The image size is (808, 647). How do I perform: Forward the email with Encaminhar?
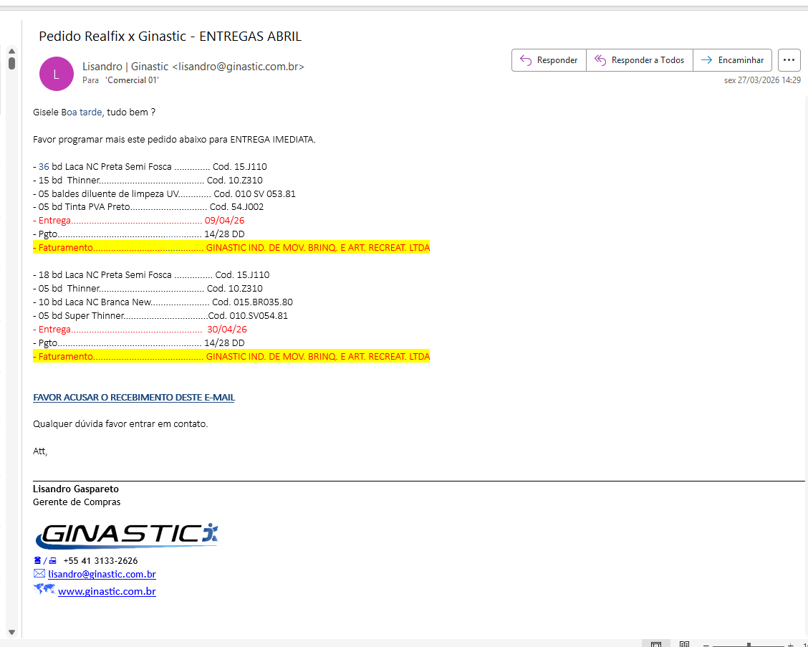pos(732,60)
